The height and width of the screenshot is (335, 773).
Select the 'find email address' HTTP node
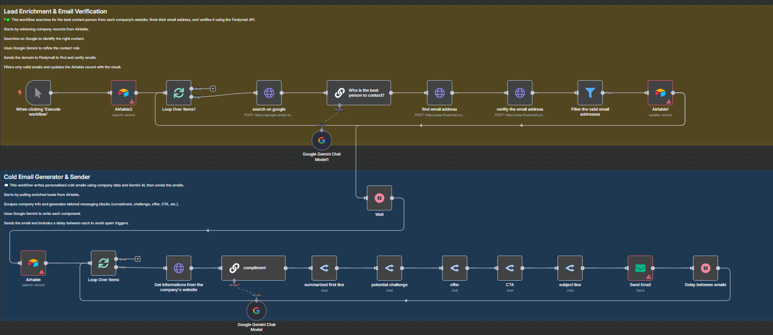point(439,93)
